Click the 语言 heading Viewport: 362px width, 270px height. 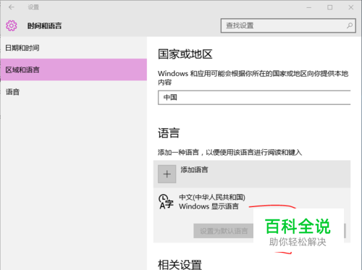169,133
